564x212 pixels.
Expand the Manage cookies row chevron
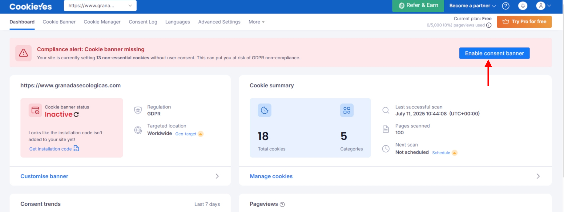point(538,176)
